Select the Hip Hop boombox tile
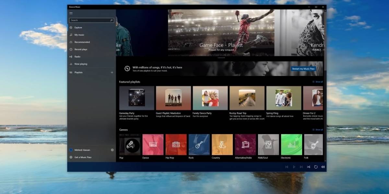 tap(176, 145)
